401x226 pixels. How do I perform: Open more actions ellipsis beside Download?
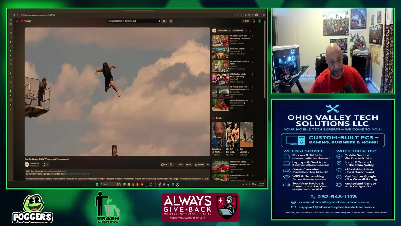coord(208,164)
